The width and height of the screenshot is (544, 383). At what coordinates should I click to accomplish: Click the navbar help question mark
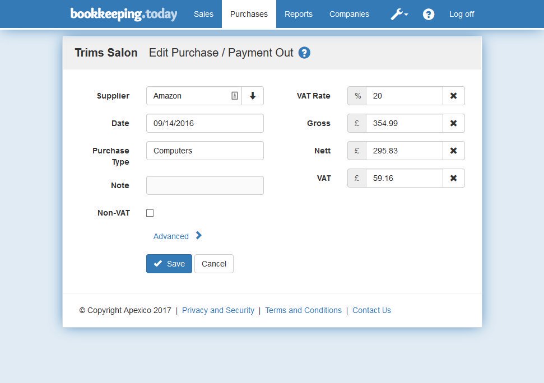(429, 14)
